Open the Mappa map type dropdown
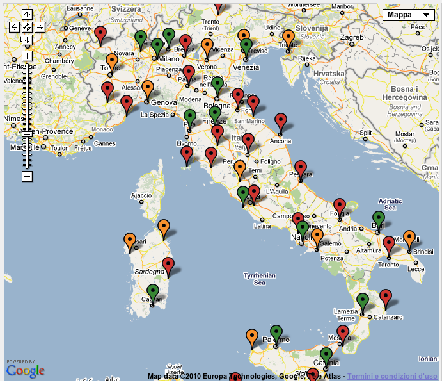The width and height of the screenshot is (442, 385). [408, 15]
